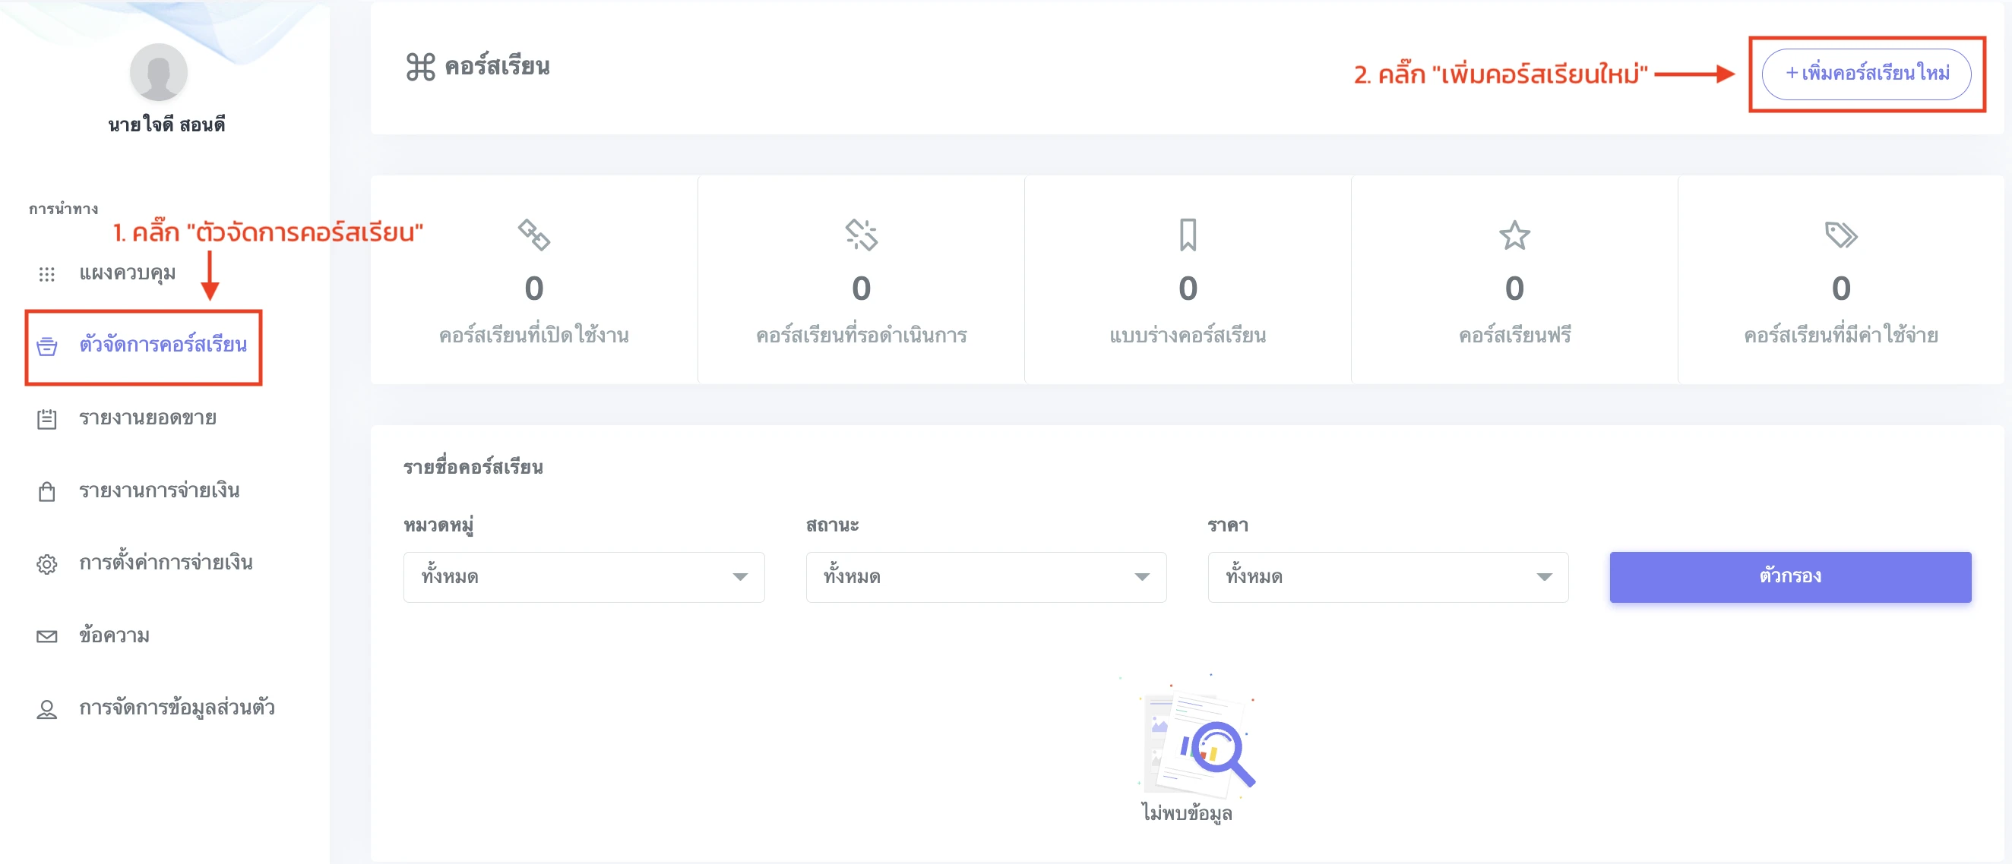2012x864 pixels.
Task: Open the ราคา price dropdown
Action: coord(1387,577)
